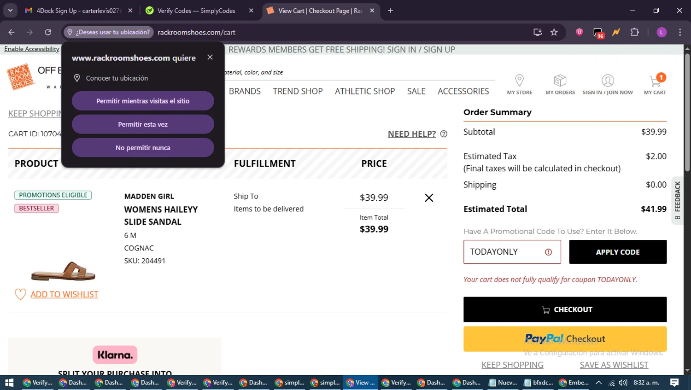Open the extension icon with the 16 badge

[598, 33]
